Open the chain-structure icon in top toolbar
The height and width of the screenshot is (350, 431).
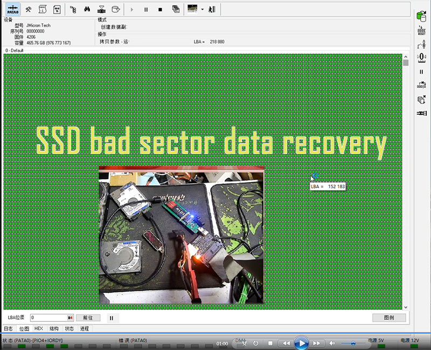pos(73,10)
